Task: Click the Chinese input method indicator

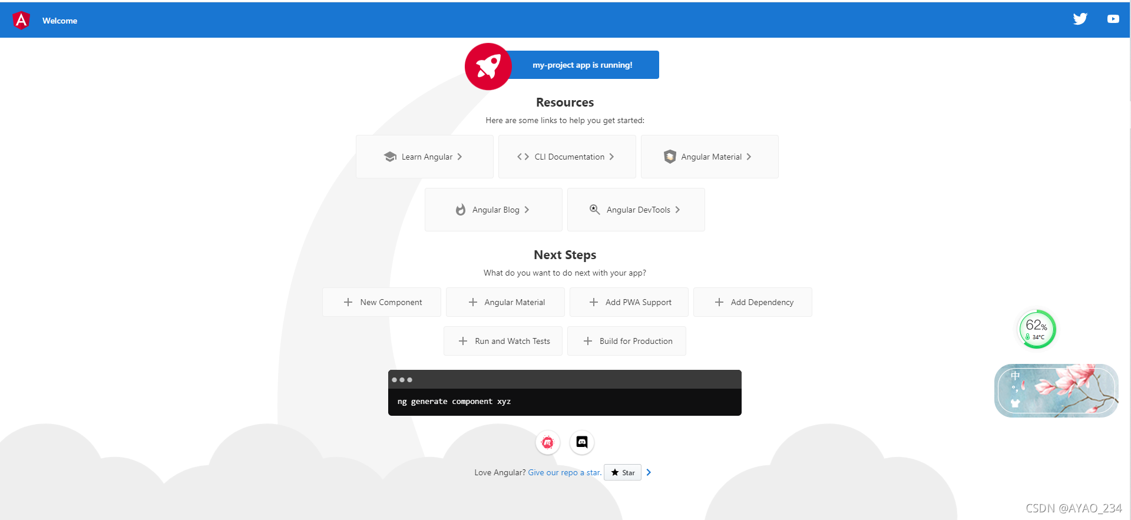Action: click(x=1015, y=376)
